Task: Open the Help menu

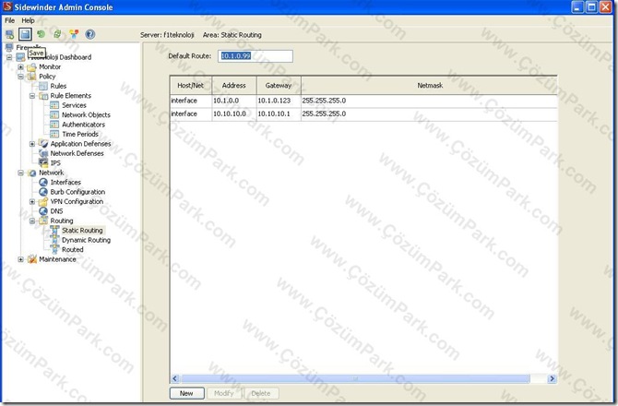Action: coord(28,20)
